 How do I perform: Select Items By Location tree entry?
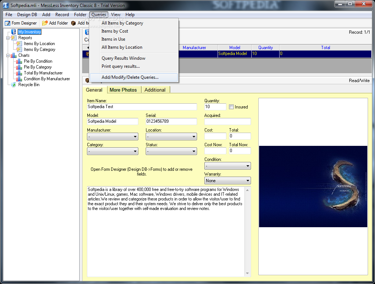pos(39,44)
